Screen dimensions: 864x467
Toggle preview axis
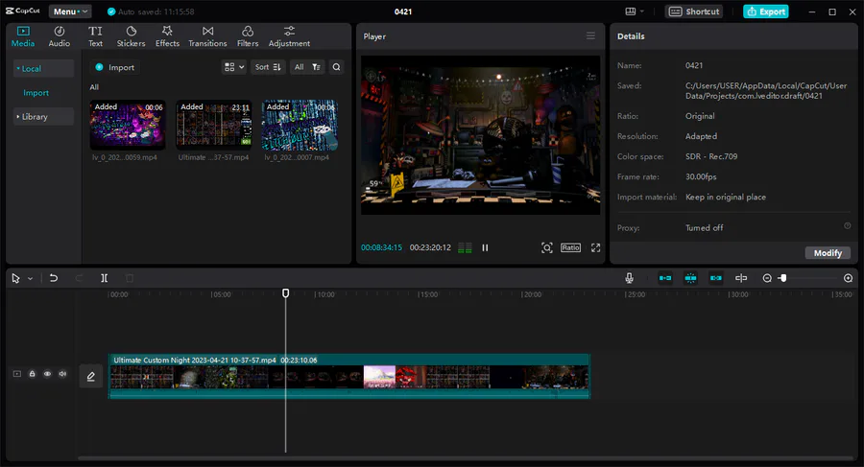click(741, 278)
